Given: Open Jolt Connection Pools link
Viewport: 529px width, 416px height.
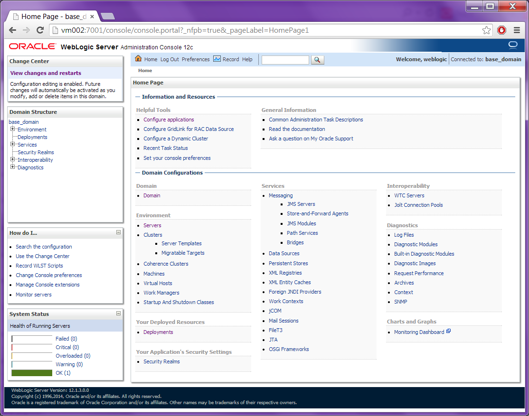Looking at the screenshot, I should (418, 205).
